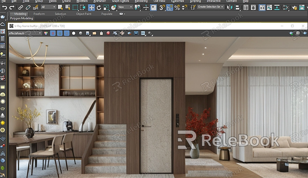Toggle the Percent Snap button

[x=177, y=8]
